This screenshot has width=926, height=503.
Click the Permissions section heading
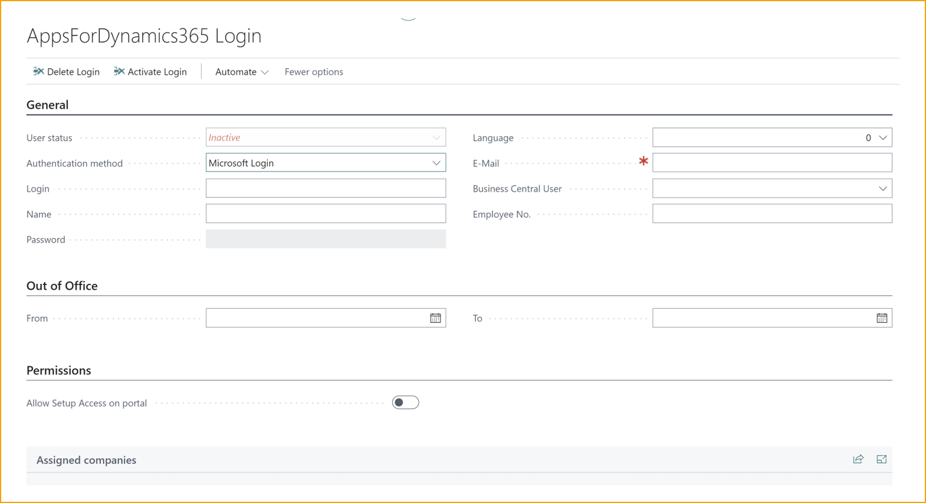(x=59, y=370)
